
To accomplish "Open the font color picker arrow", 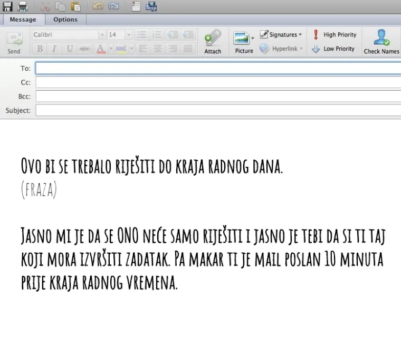I will pos(111,49).
